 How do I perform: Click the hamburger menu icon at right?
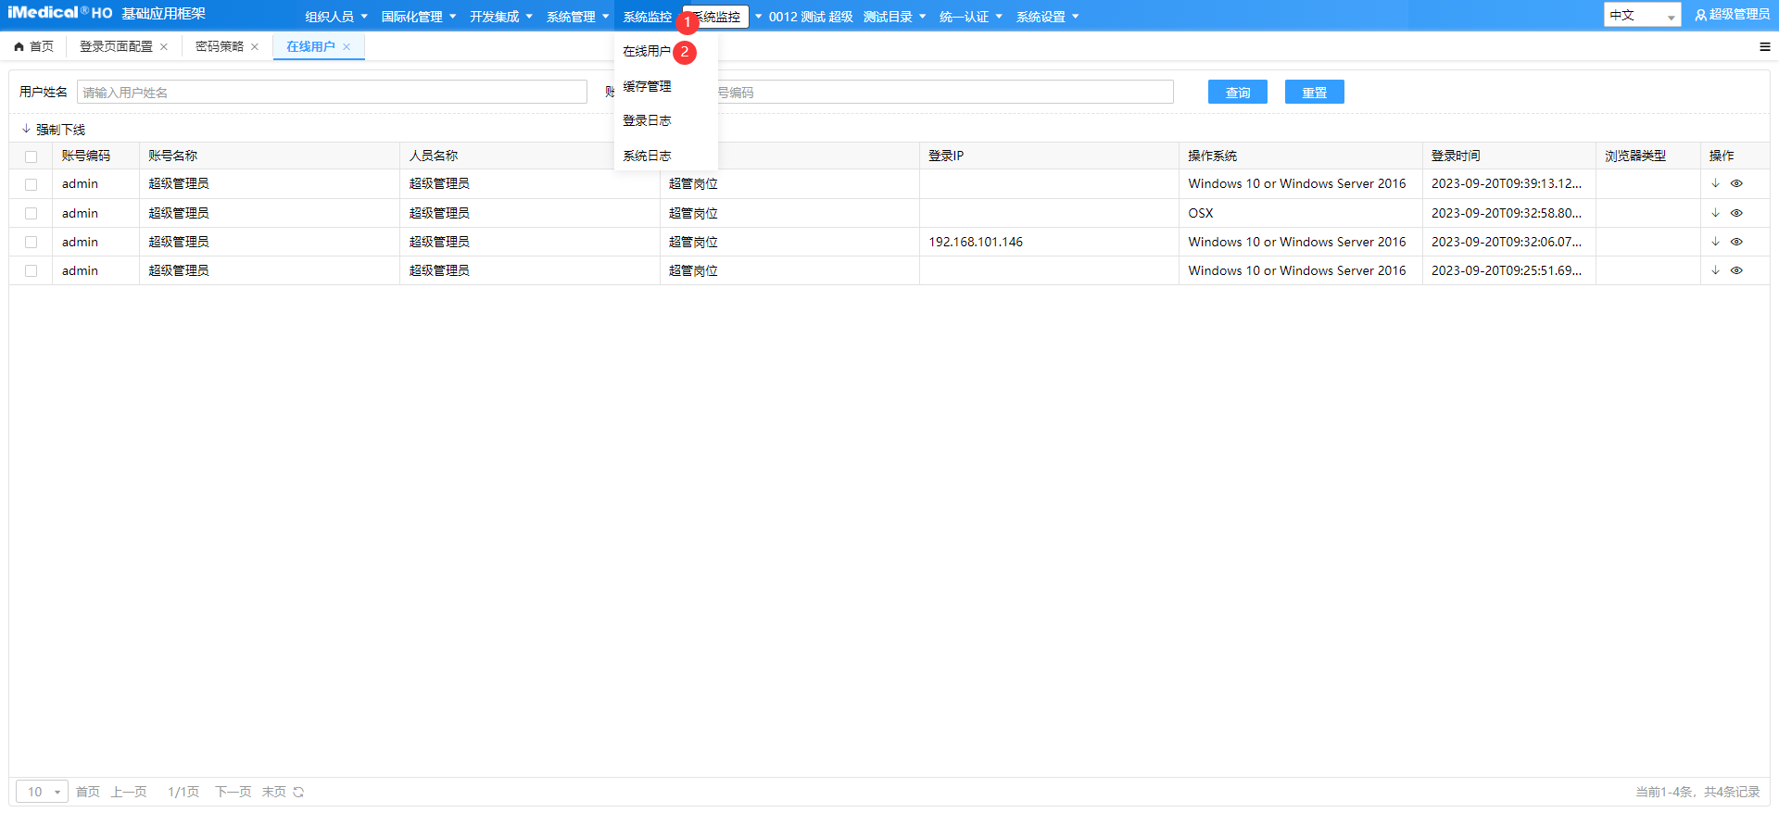coord(1764,46)
